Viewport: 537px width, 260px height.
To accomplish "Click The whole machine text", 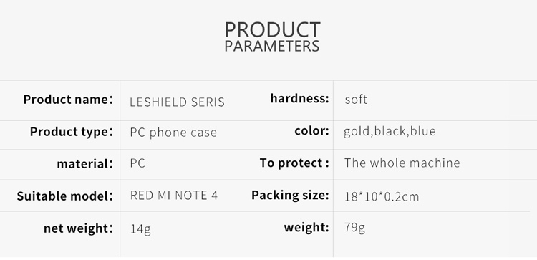I will pyautogui.click(x=402, y=163).
